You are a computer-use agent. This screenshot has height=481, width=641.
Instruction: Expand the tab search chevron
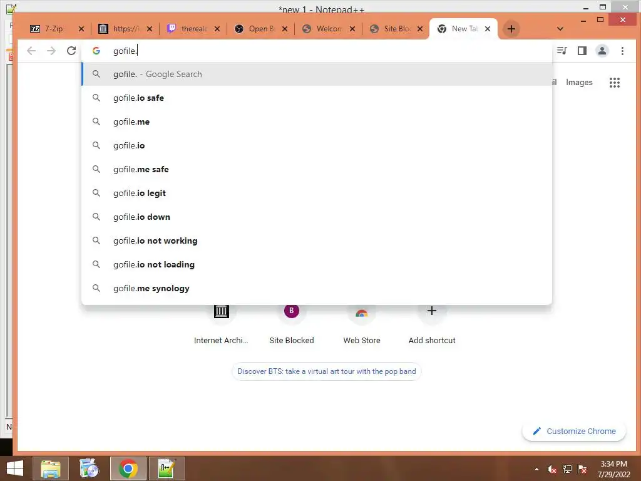click(x=560, y=29)
